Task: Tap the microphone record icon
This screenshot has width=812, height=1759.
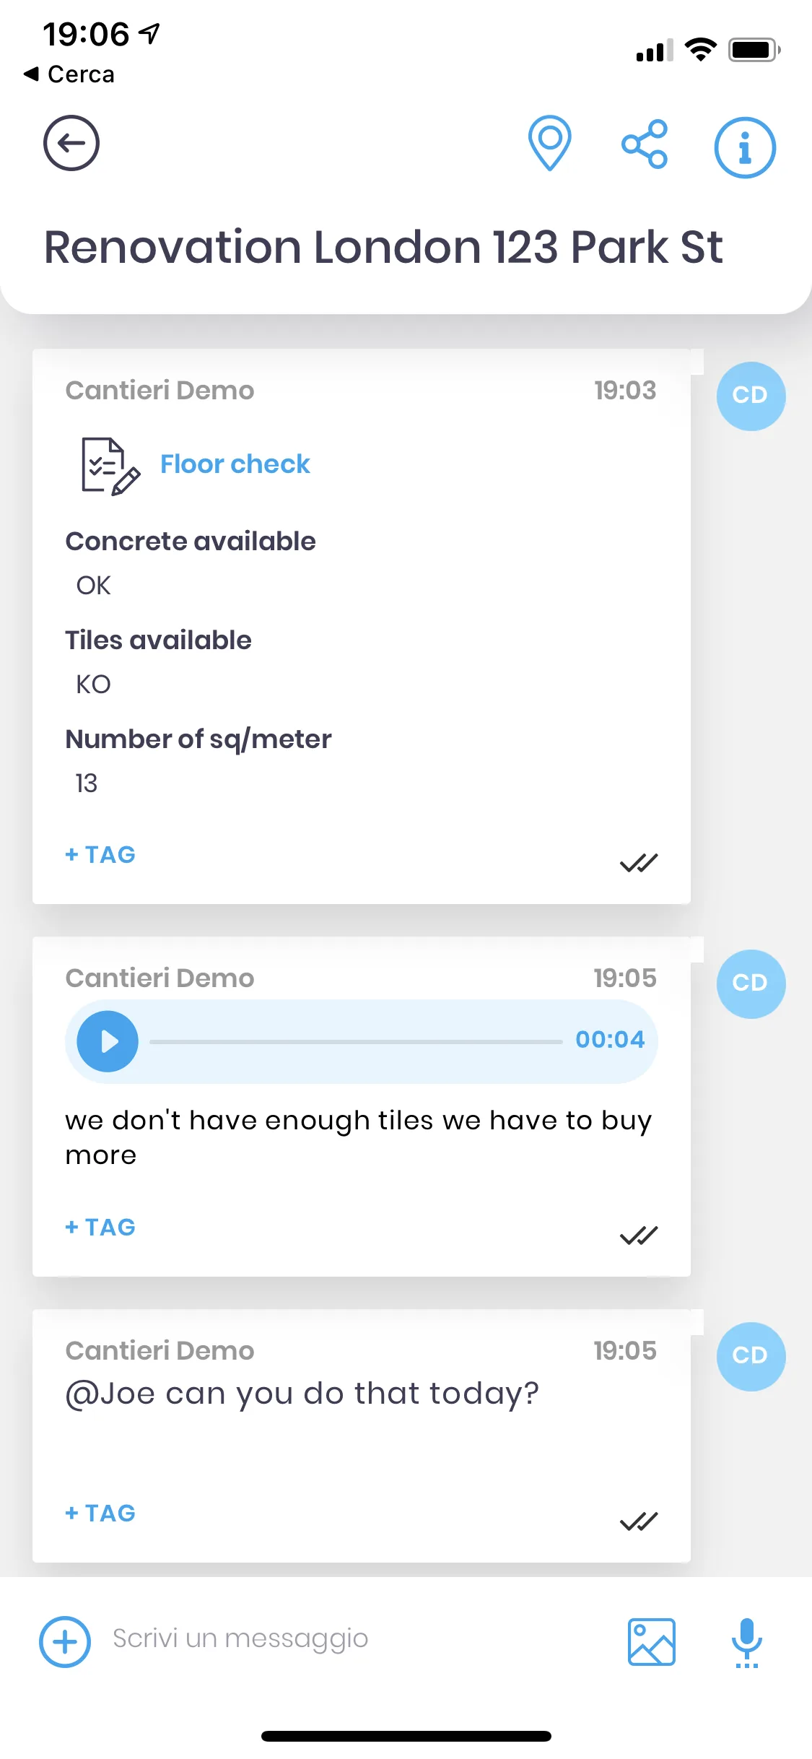Action: click(746, 1641)
